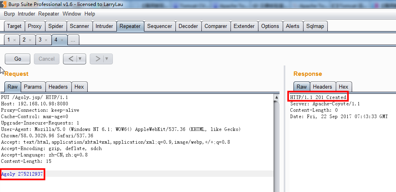The height and width of the screenshot is (192, 396).
Task: Select the Repeater tool tab
Action: tap(130, 26)
